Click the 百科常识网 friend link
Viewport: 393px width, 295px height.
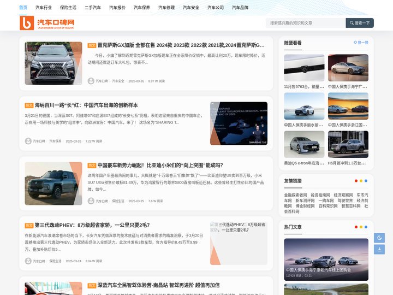[328, 206]
